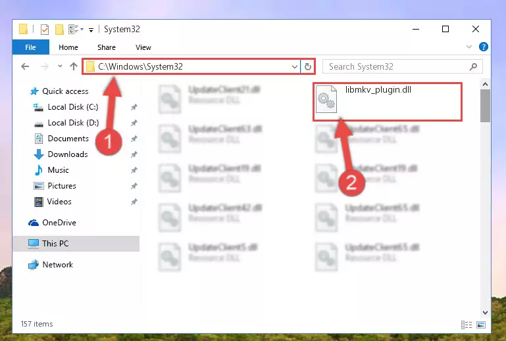The width and height of the screenshot is (506, 341).
Task: Open Music in the sidebar
Action: pos(58,170)
